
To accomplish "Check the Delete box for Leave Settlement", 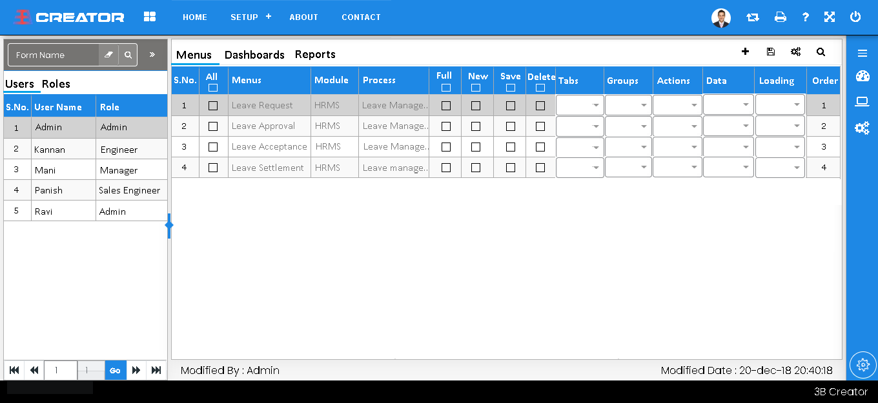I will (540, 168).
